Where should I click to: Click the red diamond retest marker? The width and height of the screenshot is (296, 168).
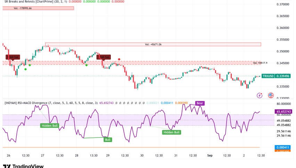[x=119, y=59]
